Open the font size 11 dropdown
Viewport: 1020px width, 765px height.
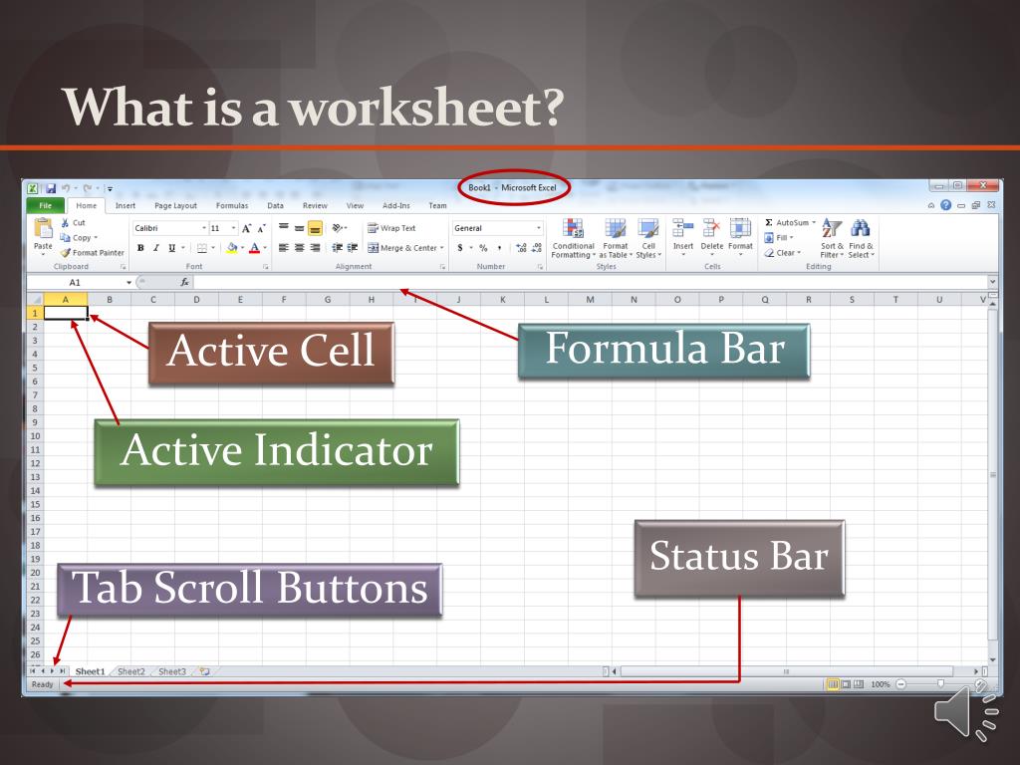click(x=233, y=228)
